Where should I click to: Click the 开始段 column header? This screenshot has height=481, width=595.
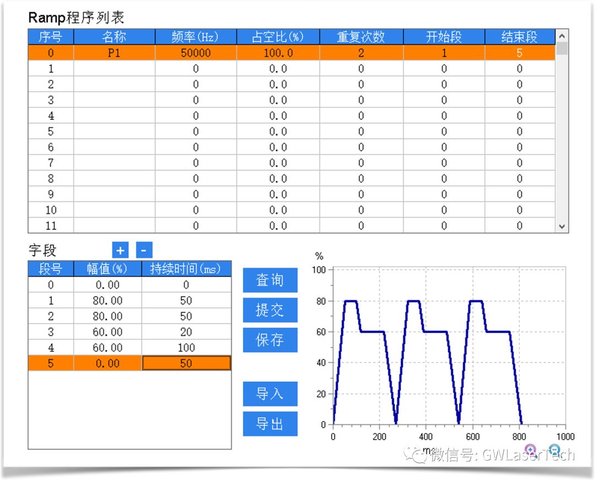[444, 37]
